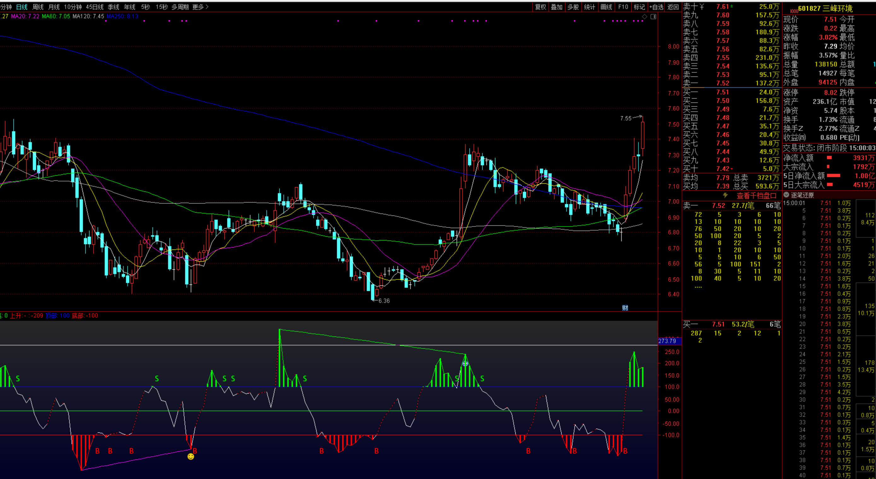The width and height of the screenshot is (876, 479).
Task: Click the 卖均 7.79 summary row
Action: click(x=732, y=177)
